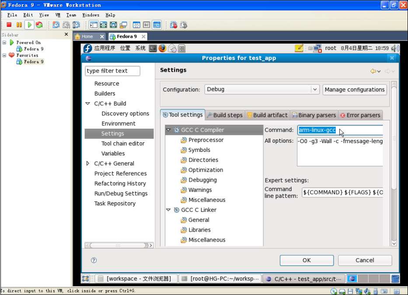Open the back history dropdown arrow
Screen dimensions: 408x295
[x=379, y=71]
